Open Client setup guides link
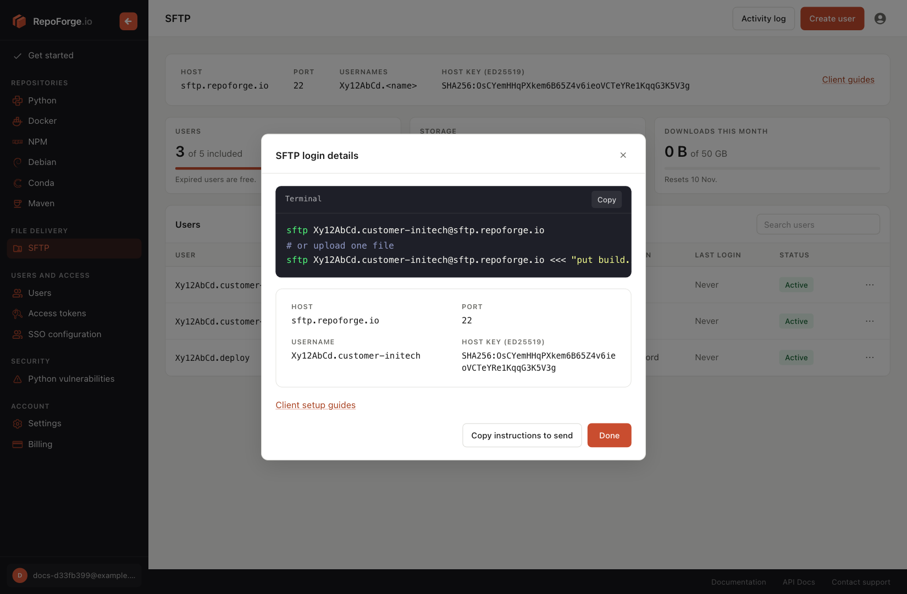The height and width of the screenshot is (594, 907). click(x=316, y=405)
